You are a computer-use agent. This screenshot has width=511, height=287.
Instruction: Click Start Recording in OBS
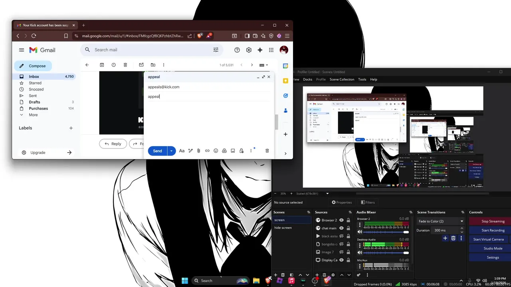click(x=489, y=230)
